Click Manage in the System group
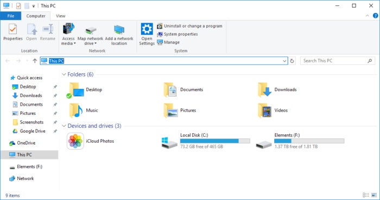 pyautogui.click(x=168, y=42)
